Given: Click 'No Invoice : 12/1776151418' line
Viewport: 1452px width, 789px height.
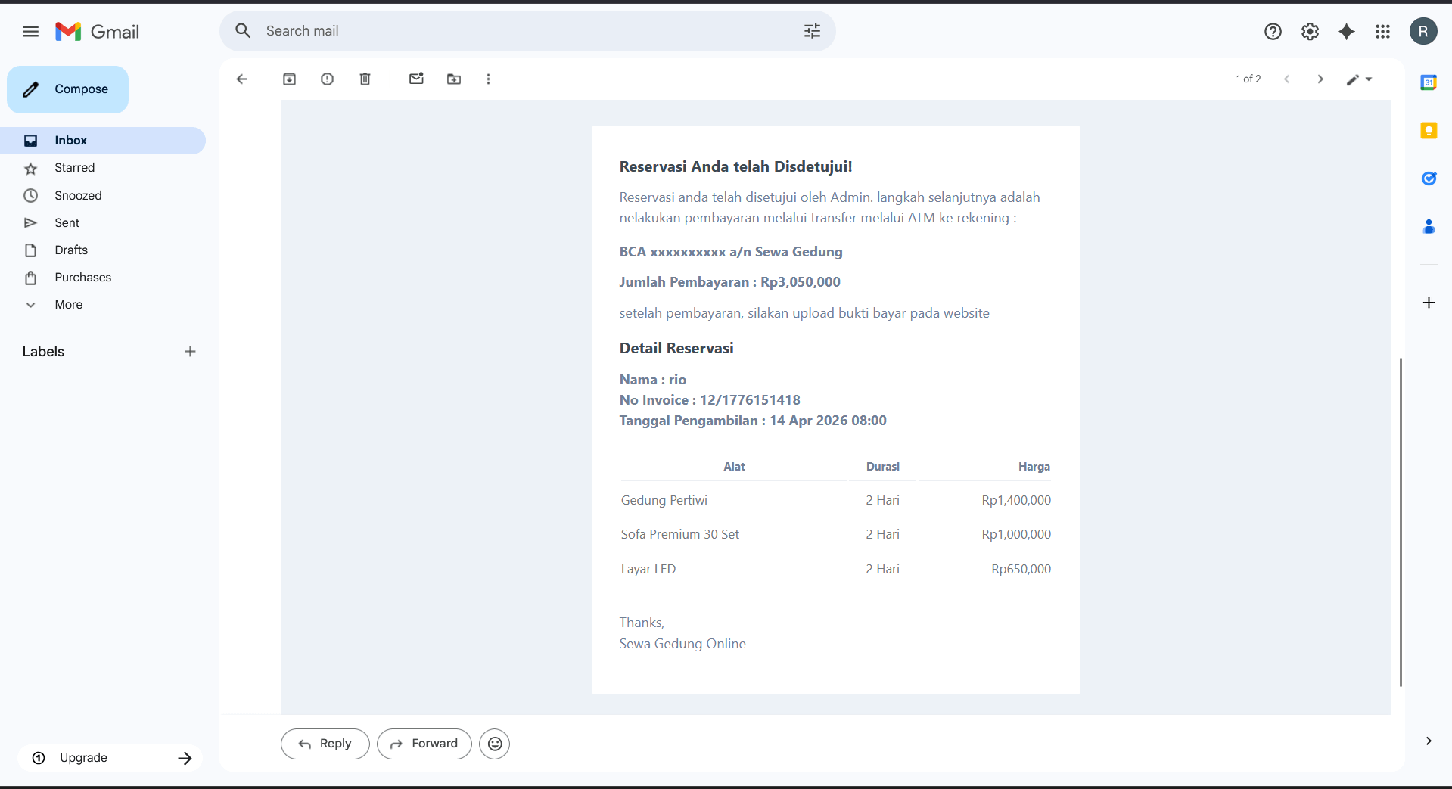Looking at the screenshot, I should pyautogui.click(x=710, y=400).
